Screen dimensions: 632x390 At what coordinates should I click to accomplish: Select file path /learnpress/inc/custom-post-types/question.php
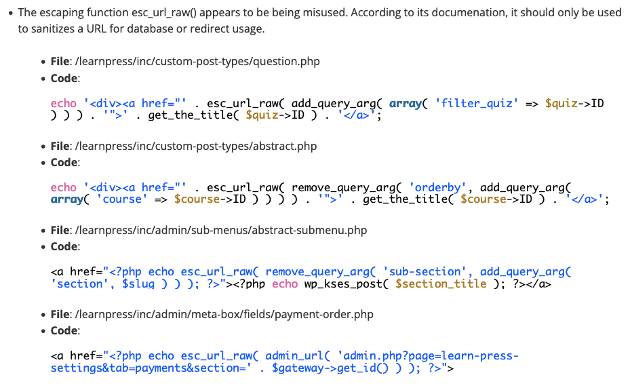coord(197,61)
